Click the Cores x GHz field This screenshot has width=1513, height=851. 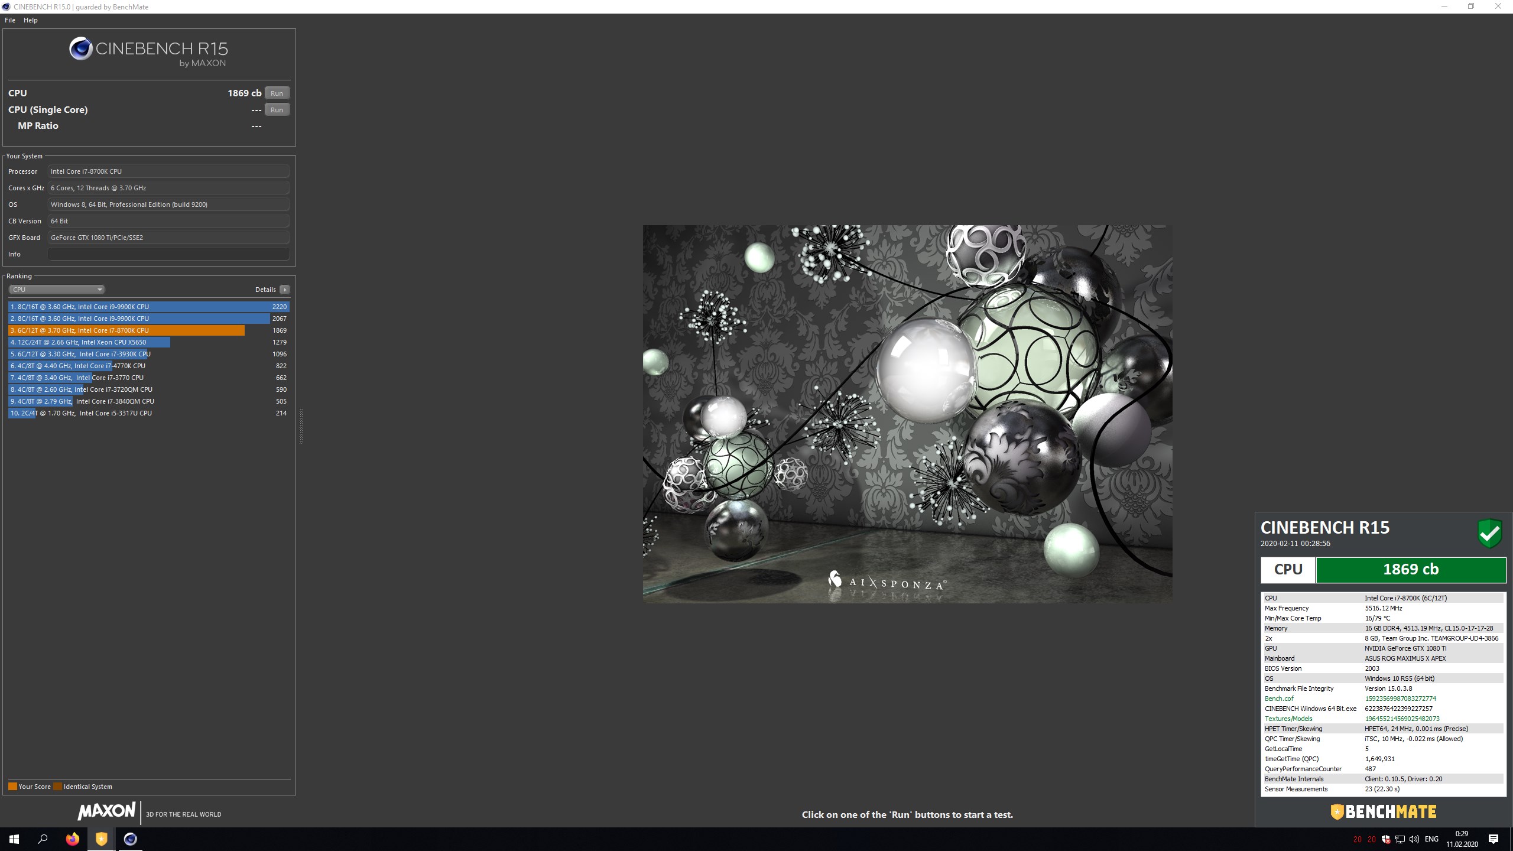tap(168, 188)
